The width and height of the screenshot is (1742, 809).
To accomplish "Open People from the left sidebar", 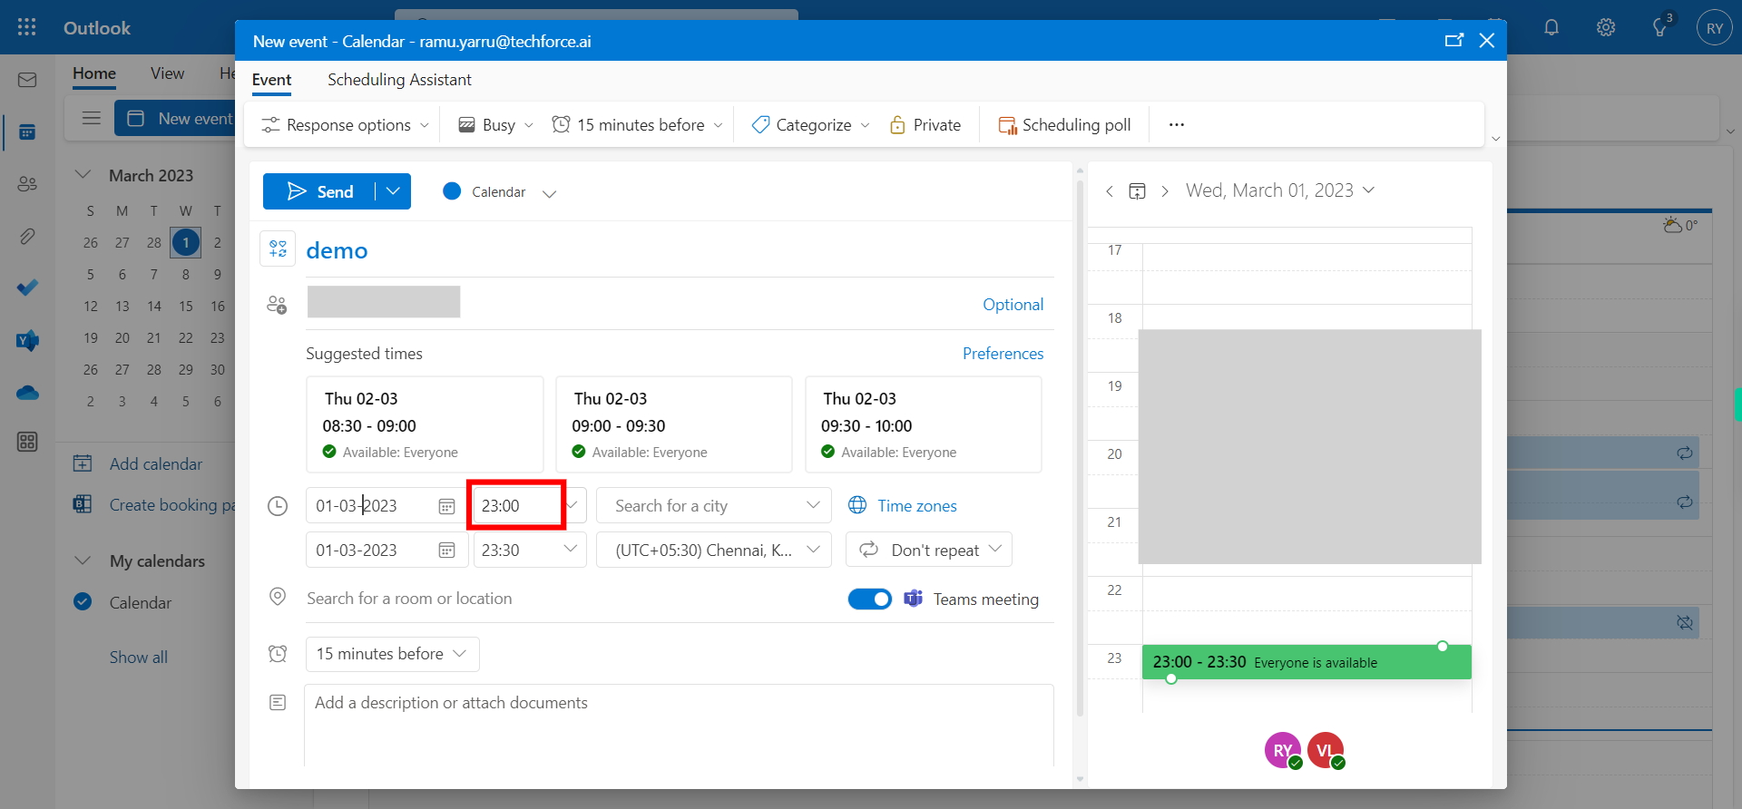I will (x=27, y=184).
